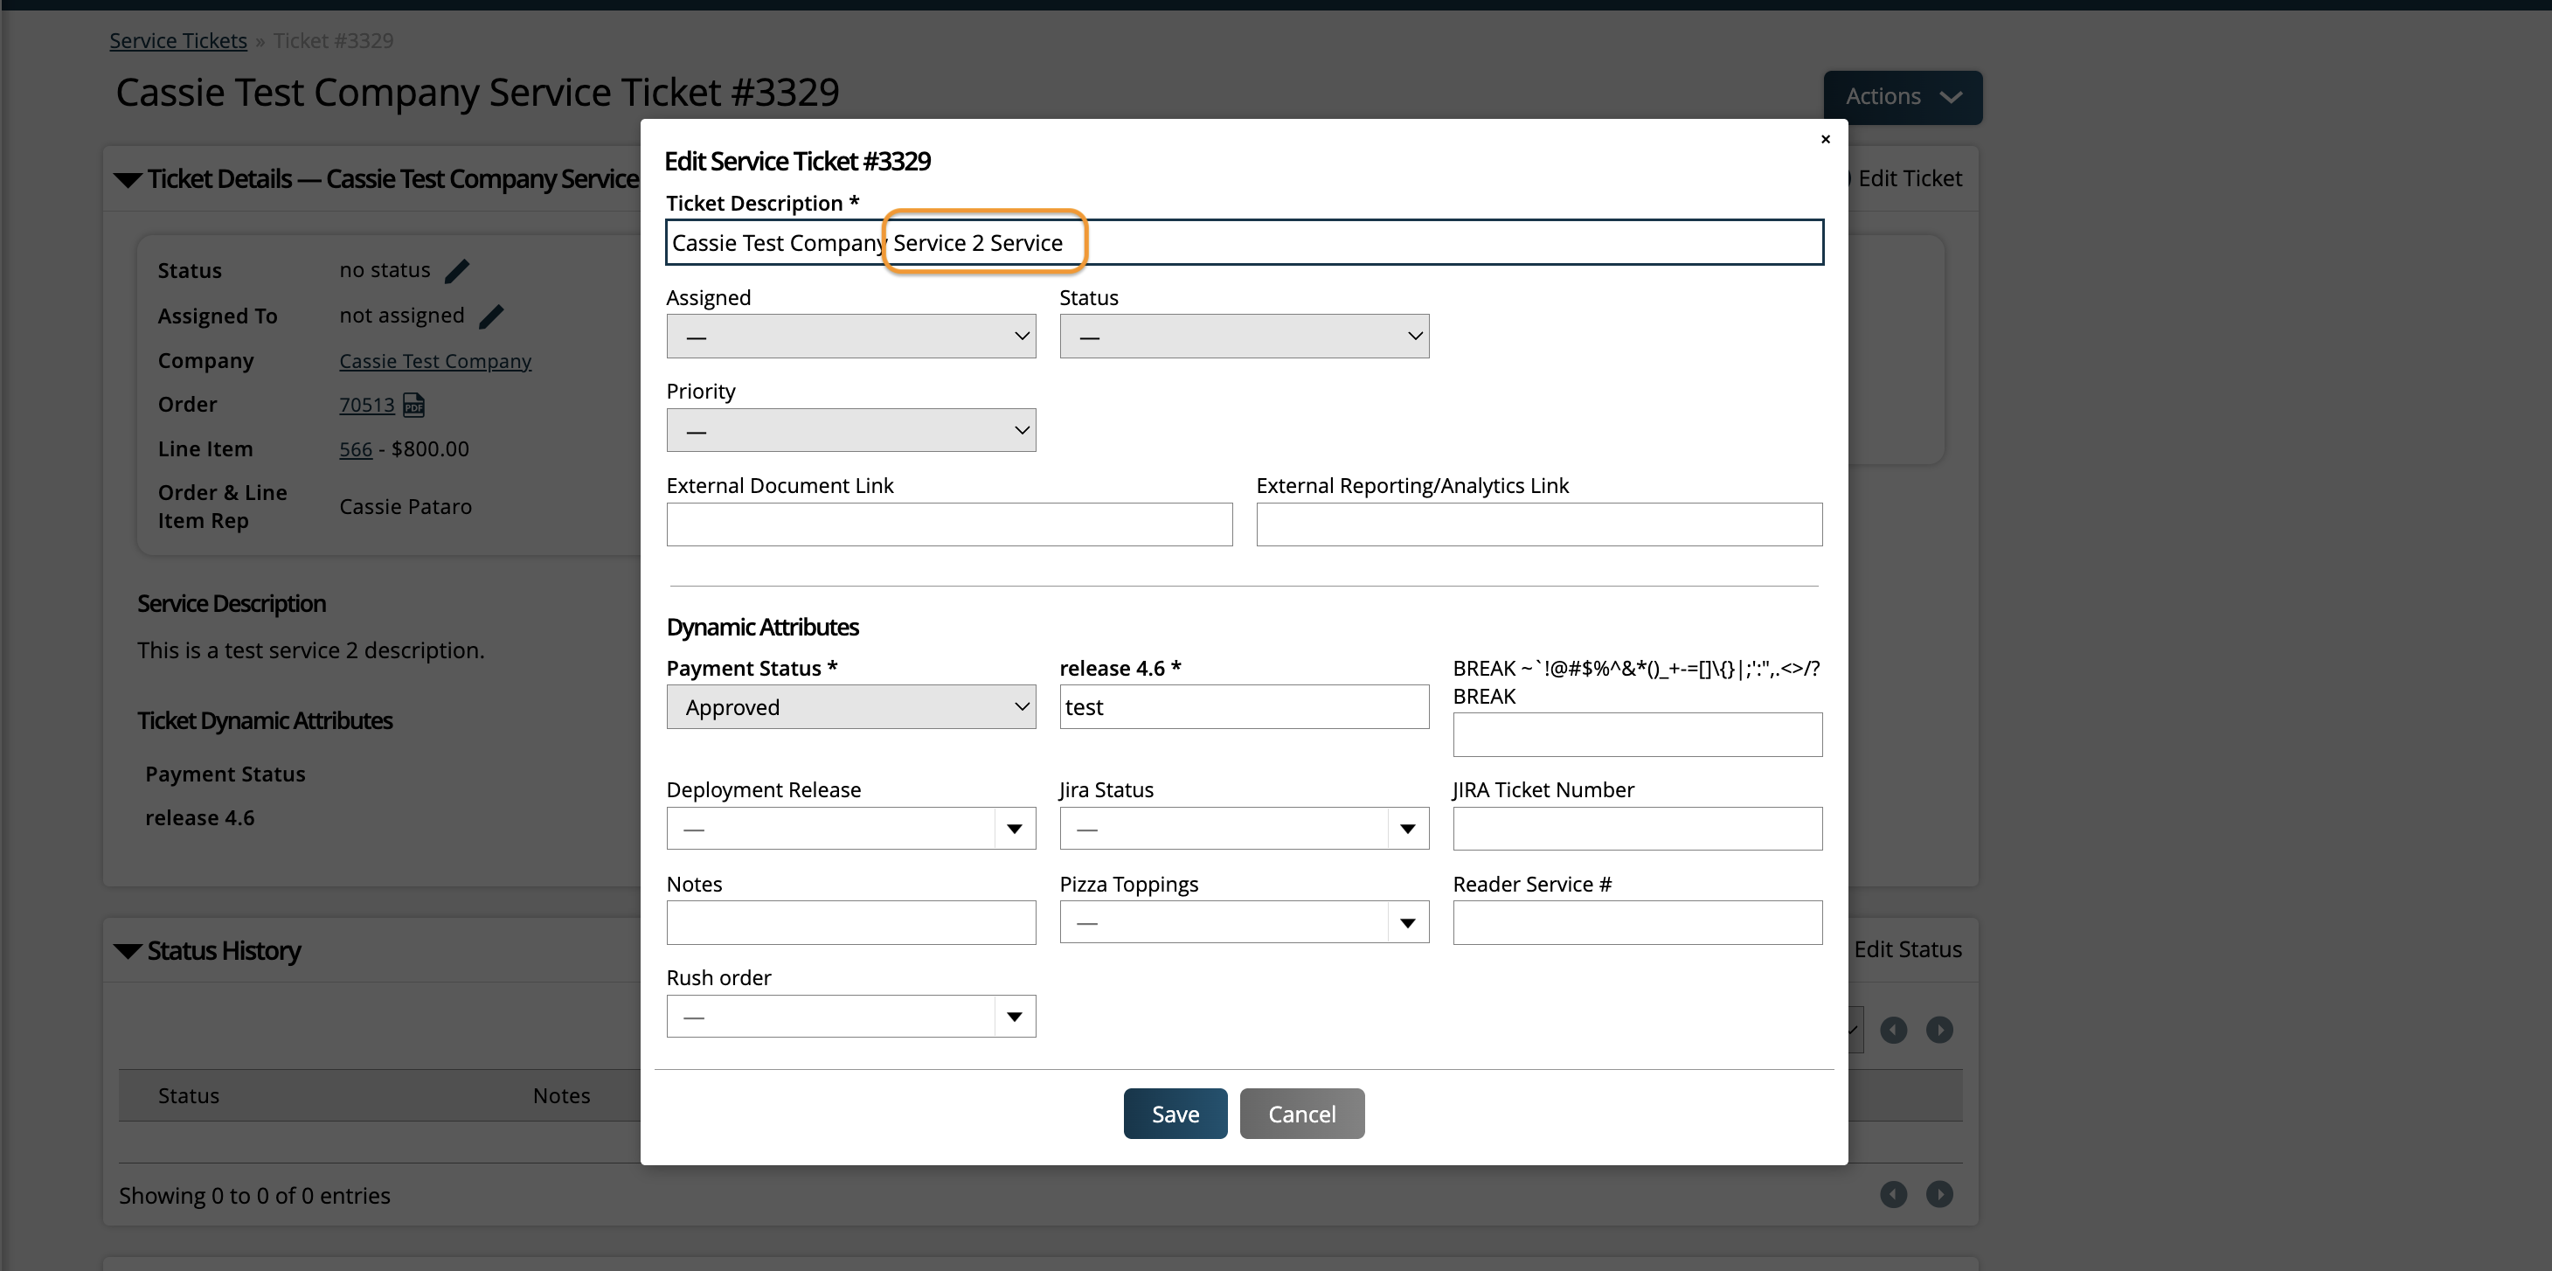The height and width of the screenshot is (1271, 2552).
Task: Open PDF icon next to order 70513
Action: [414, 404]
